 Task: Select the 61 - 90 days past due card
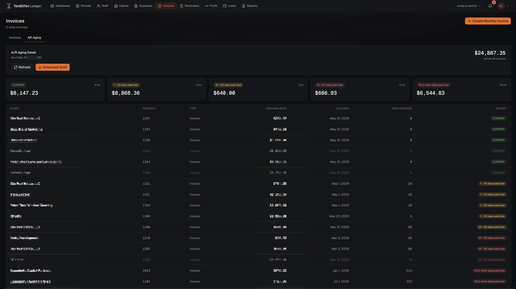click(x=360, y=89)
